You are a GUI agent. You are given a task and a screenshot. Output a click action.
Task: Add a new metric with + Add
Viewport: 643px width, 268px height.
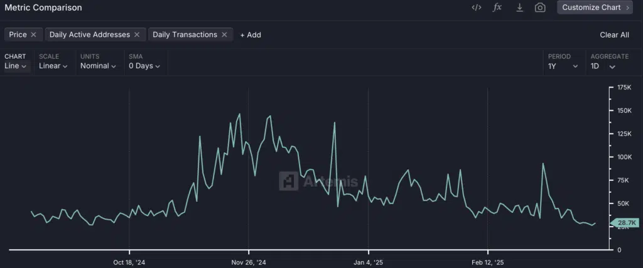[x=251, y=35]
